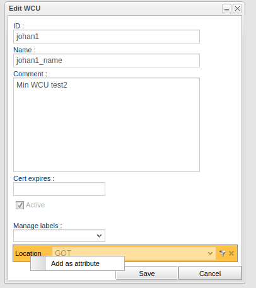Toggle the Active checkbox

click(20, 205)
